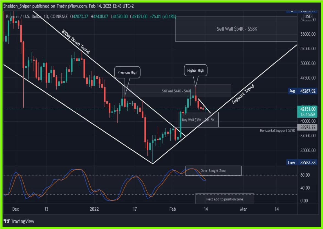Click the 55000.00 price axis value
This screenshot has width=323, height=229.
point(308,34)
